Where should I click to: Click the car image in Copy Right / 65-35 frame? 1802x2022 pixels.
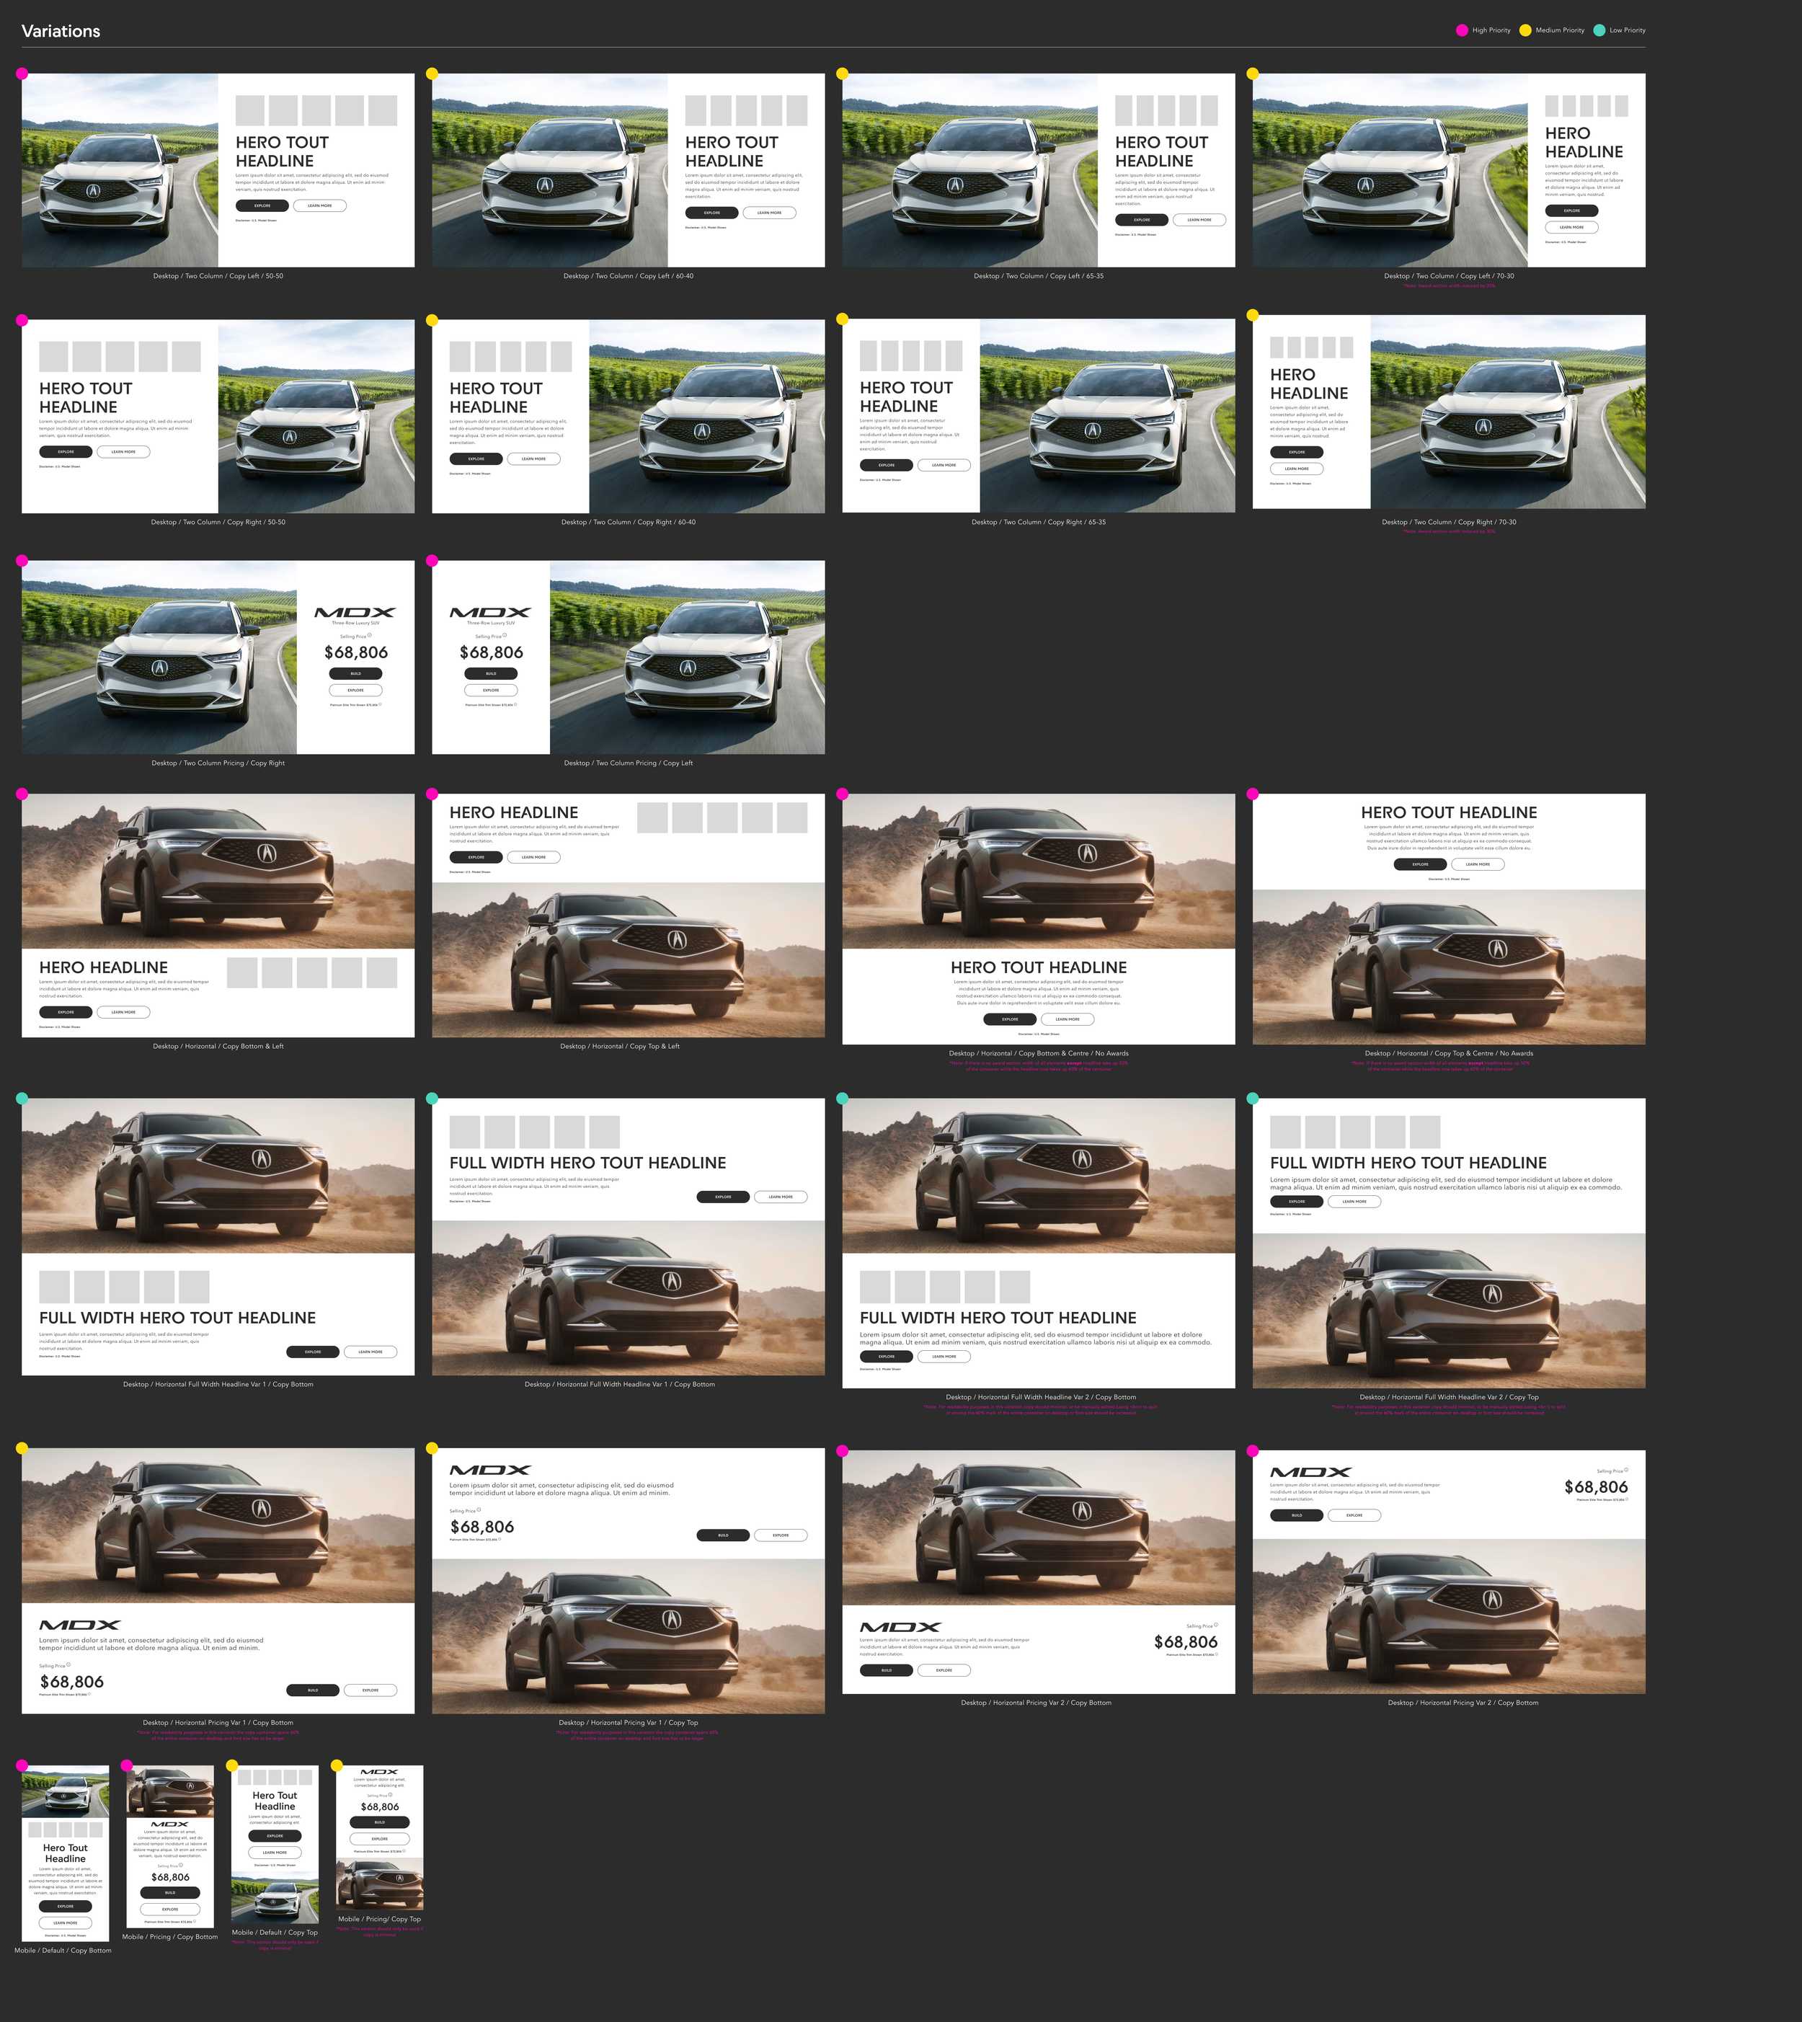(x=1108, y=416)
